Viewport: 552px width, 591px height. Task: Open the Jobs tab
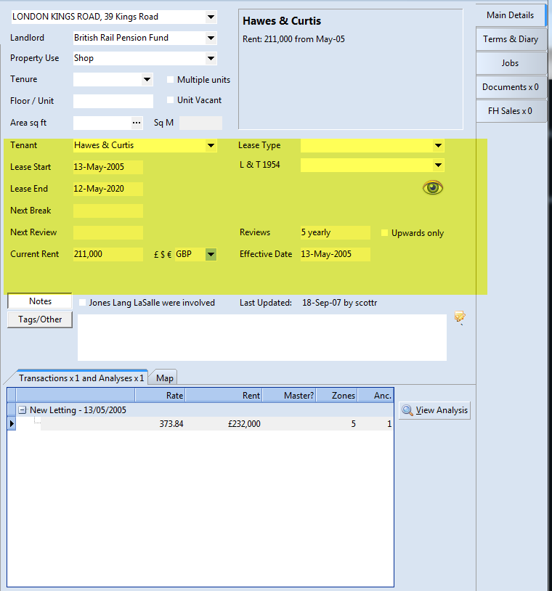[x=511, y=63]
